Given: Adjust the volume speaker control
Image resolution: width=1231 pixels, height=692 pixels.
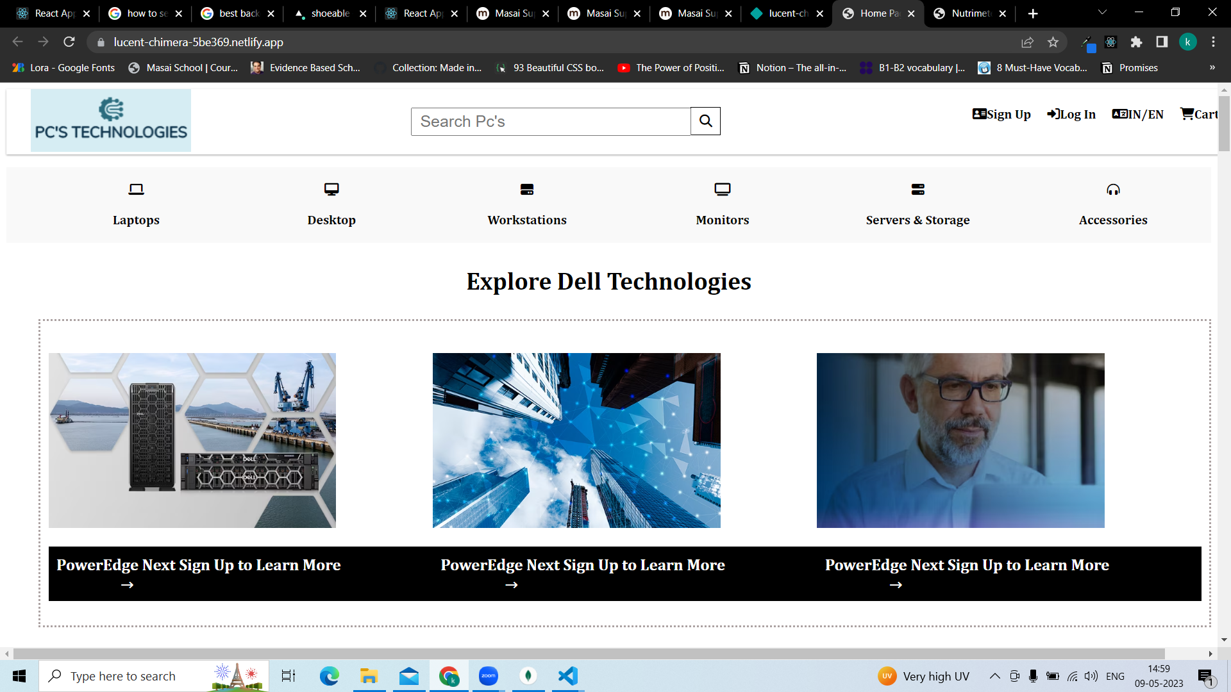Looking at the screenshot, I should click(x=1091, y=676).
